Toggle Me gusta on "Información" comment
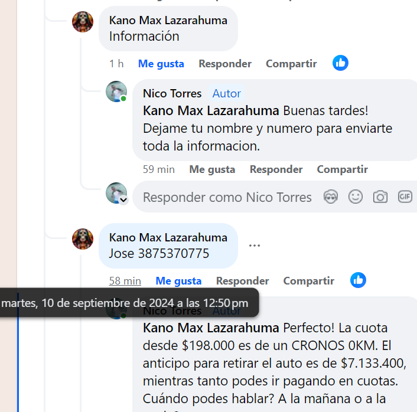 161,64
